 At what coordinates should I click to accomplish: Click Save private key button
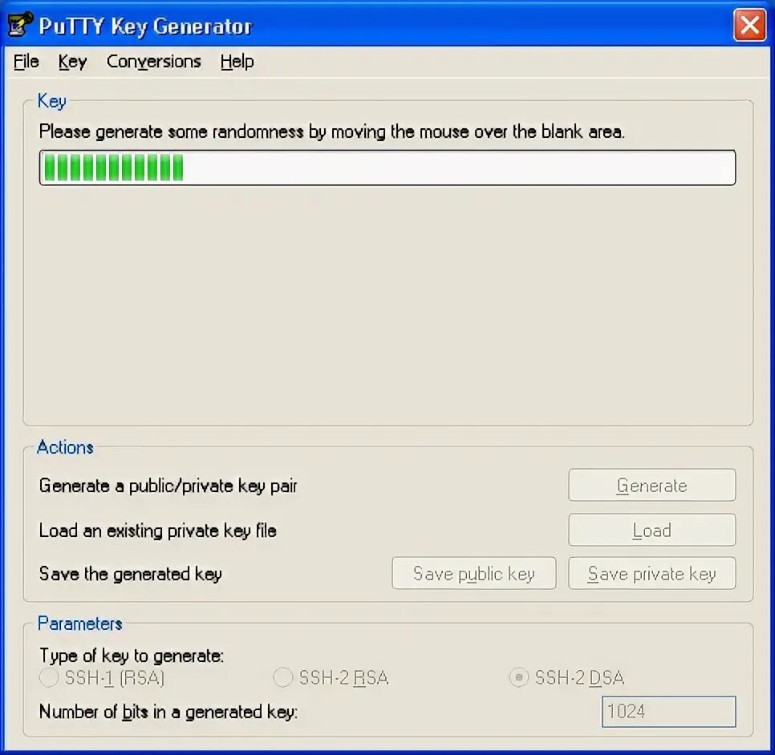[x=652, y=573]
